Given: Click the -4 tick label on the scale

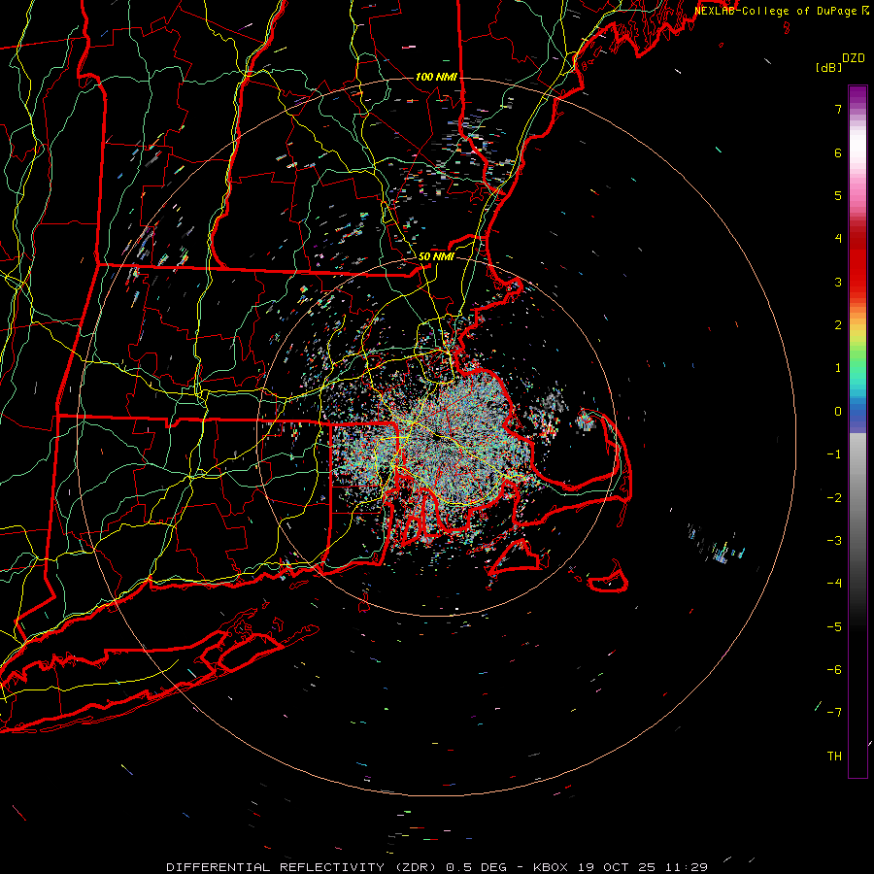Looking at the screenshot, I should coord(834,584).
